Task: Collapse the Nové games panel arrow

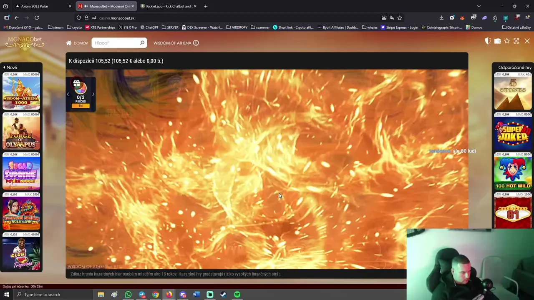Action: [x=4, y=67]
